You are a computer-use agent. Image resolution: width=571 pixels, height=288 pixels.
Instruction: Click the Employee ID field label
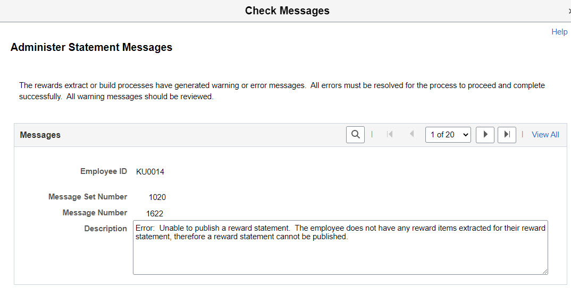coord(104,171)
